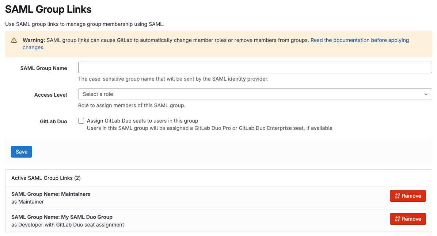Click the chevron arrow in Select a role
The width and height of the screenshot is (437, 236).
(x=426, y=94)
